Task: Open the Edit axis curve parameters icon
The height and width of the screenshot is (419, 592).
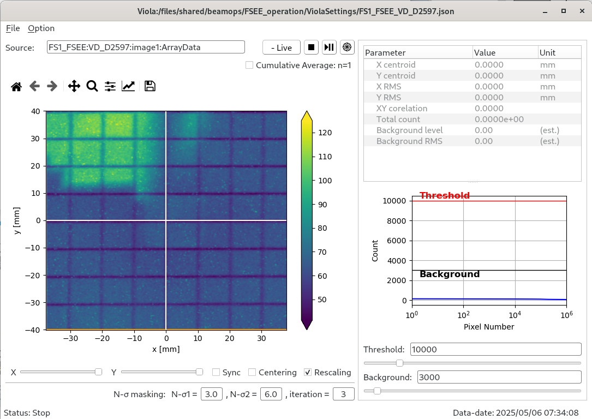Action: (x=128, y=86)
